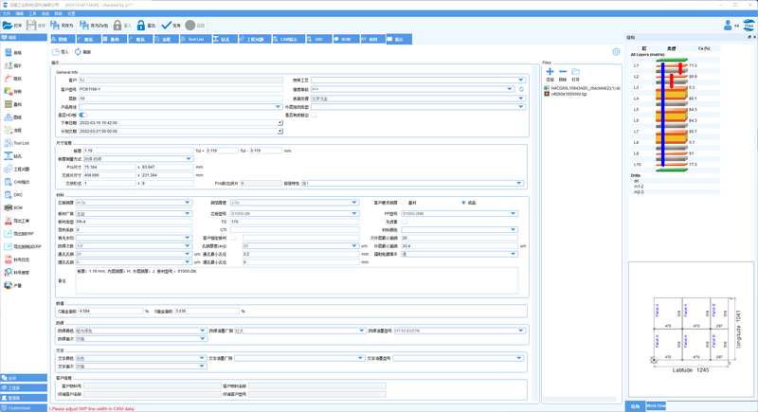758x412 pixels.
Task: Click the gray closed padlock toolbar icon
Action: pos(117,26)
